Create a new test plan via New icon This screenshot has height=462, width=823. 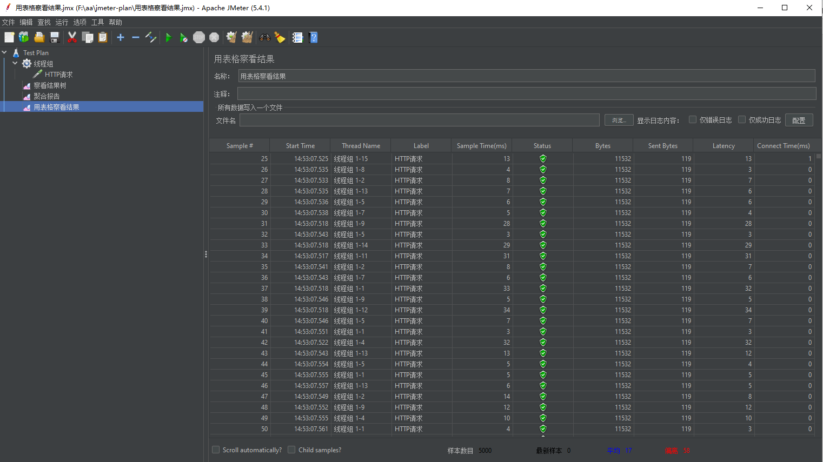pyautogui.click(x=9, y=37)
